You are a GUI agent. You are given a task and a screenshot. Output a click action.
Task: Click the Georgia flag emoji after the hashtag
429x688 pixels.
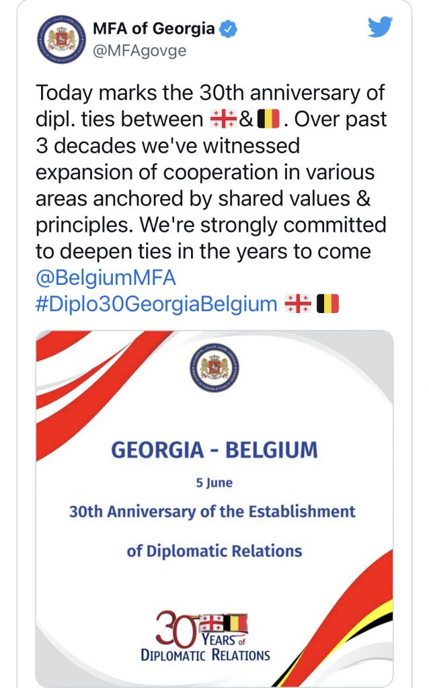[298, 304]
